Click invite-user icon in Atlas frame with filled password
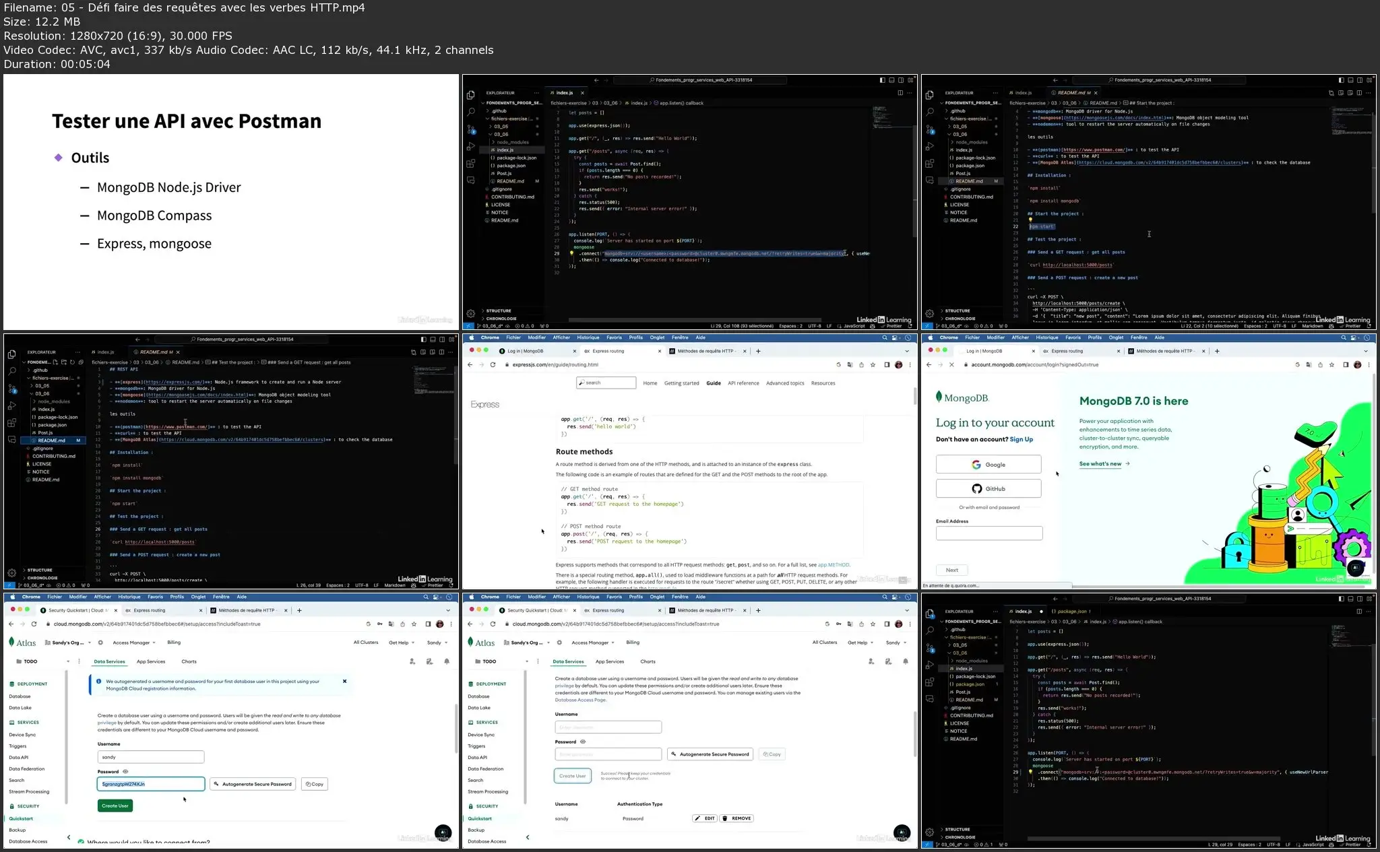This screenshot has width=1380, height=852. tap(412, 661)
